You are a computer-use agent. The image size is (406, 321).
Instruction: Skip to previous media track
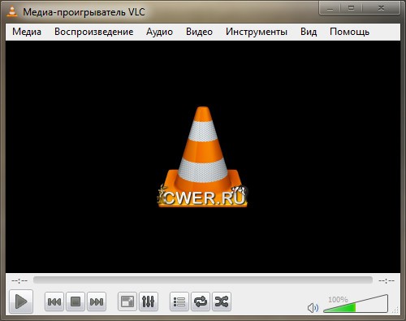click(54, 301)
